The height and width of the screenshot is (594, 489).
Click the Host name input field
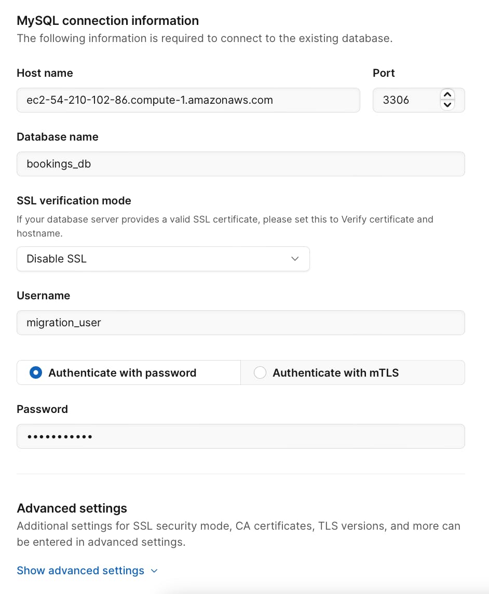(188, 100)
